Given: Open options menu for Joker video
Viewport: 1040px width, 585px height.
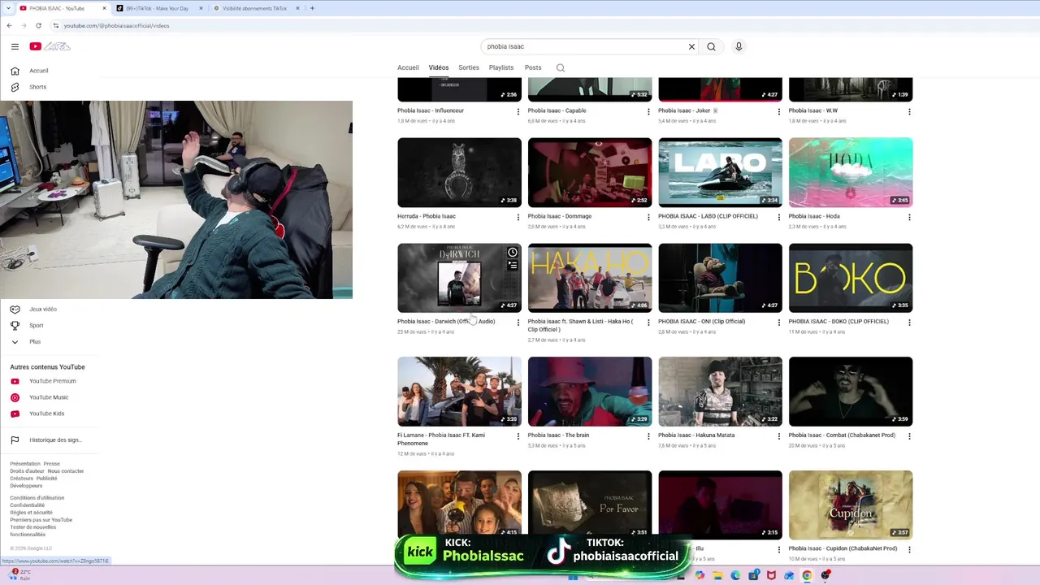Looking at the screenshot, I should (779, 111).
